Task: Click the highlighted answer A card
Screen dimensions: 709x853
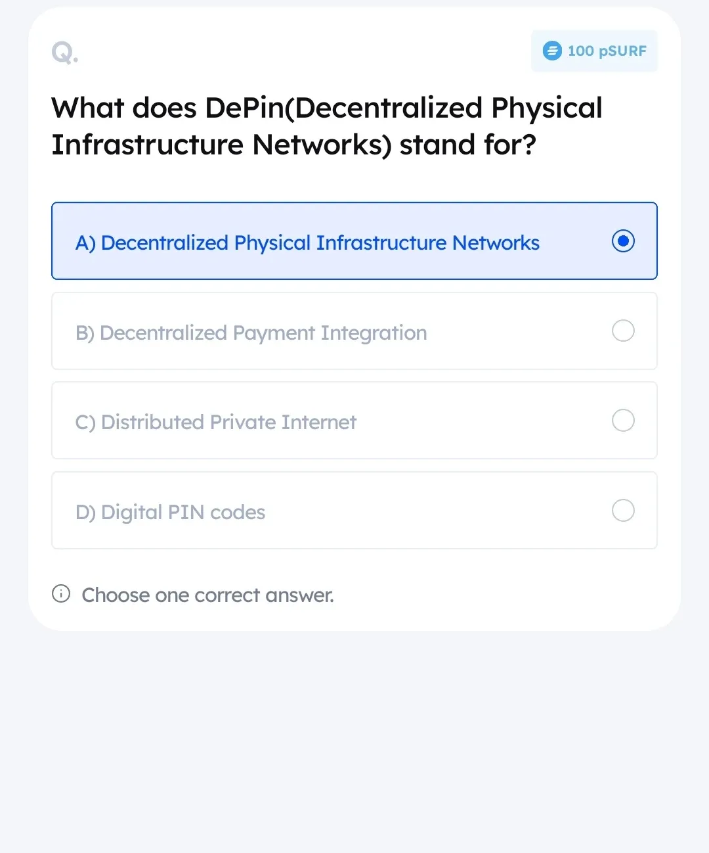Action: 354,241
